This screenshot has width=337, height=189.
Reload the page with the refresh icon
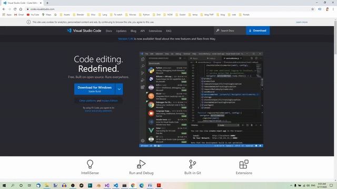coord(15,9)
